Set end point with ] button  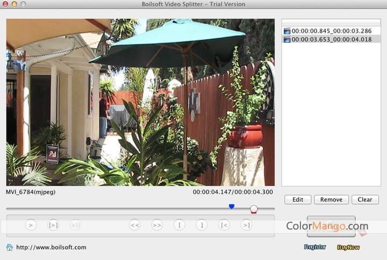(202, 225)
